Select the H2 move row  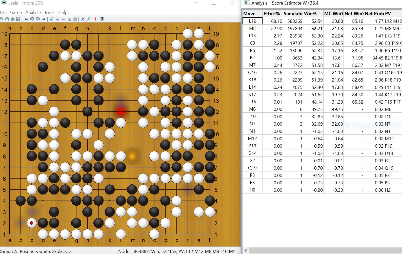click(x=322, y=190)
